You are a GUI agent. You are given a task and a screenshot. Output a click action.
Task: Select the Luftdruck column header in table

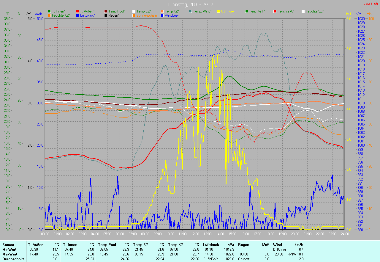pyautogui.click(x=210, y=244)
